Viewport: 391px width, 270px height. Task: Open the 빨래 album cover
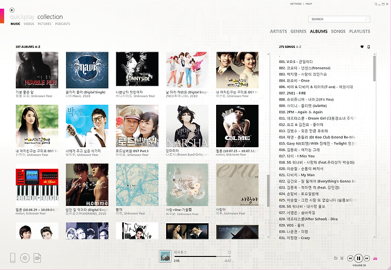tap(137, 185)
